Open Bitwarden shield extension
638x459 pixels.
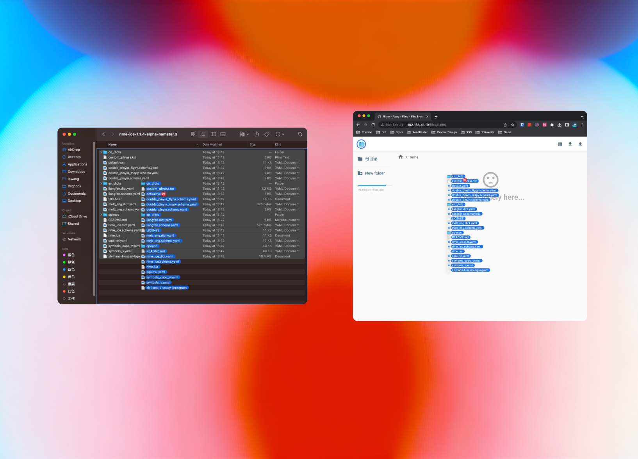pos(522,125)
